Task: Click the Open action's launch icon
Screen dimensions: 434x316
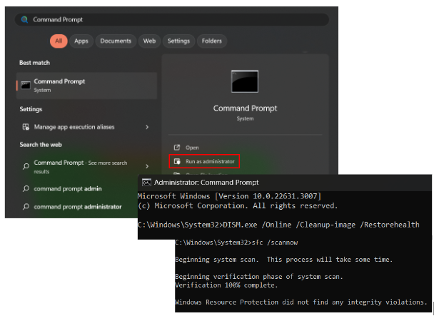Action: pyautogui.click(x=177, y=148)
